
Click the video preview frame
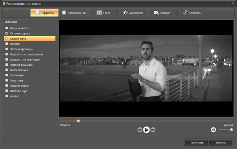click(146, 68)
